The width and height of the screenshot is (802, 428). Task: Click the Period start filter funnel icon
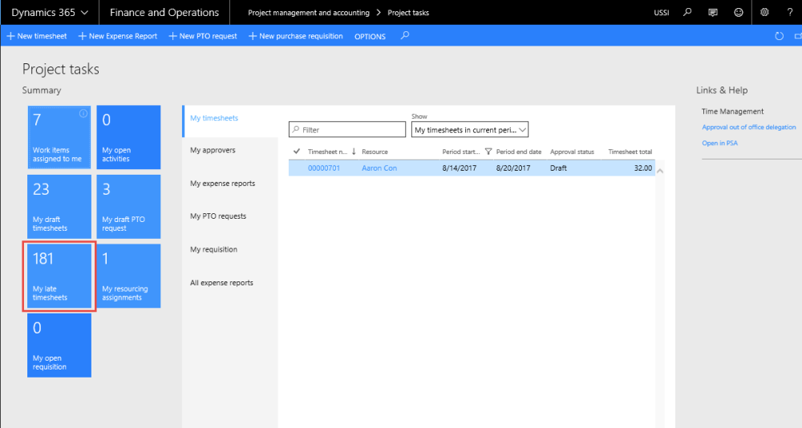488,151
